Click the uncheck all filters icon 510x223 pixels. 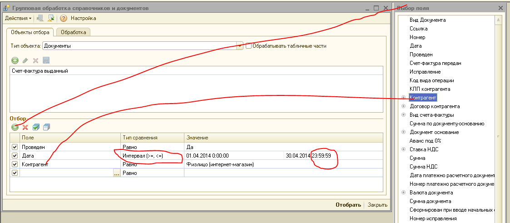(x=46, y=127)
